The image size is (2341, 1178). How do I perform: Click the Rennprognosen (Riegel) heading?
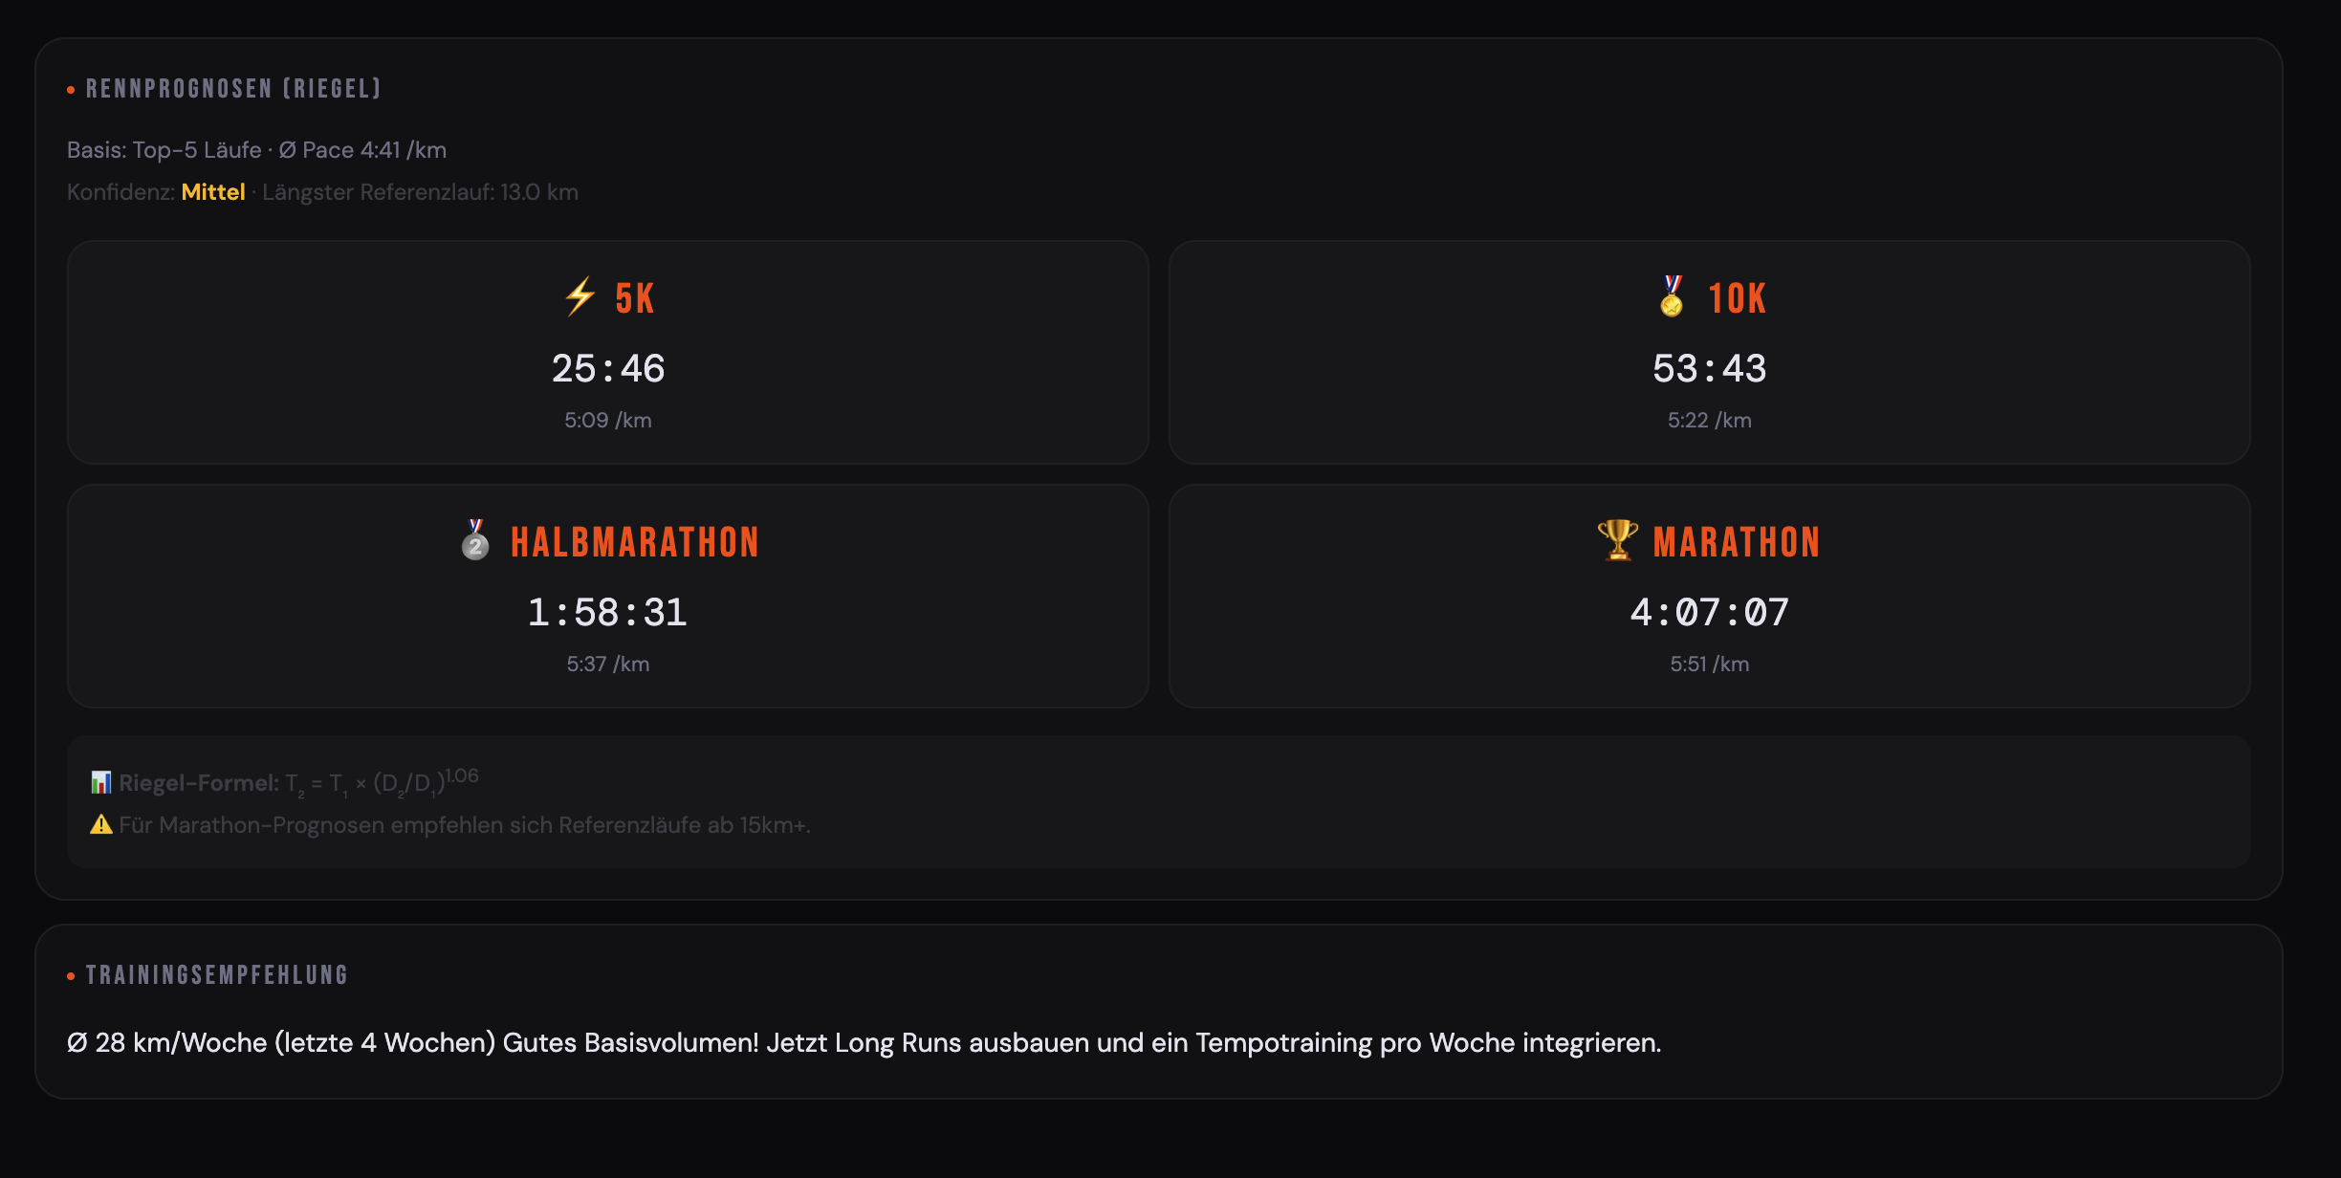point(234,89)
